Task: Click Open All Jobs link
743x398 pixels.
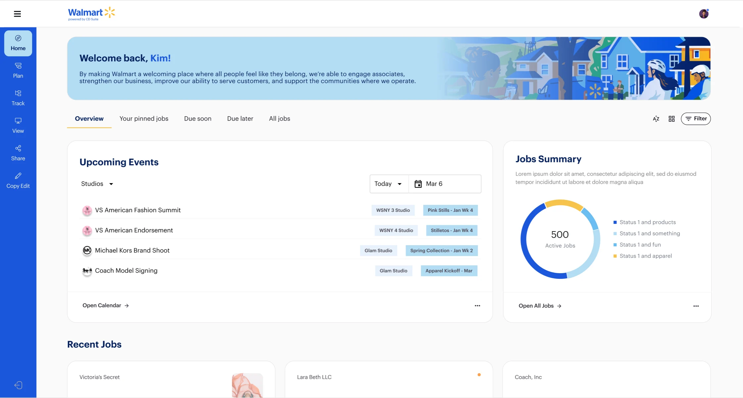Action: (x=540, y=306)
